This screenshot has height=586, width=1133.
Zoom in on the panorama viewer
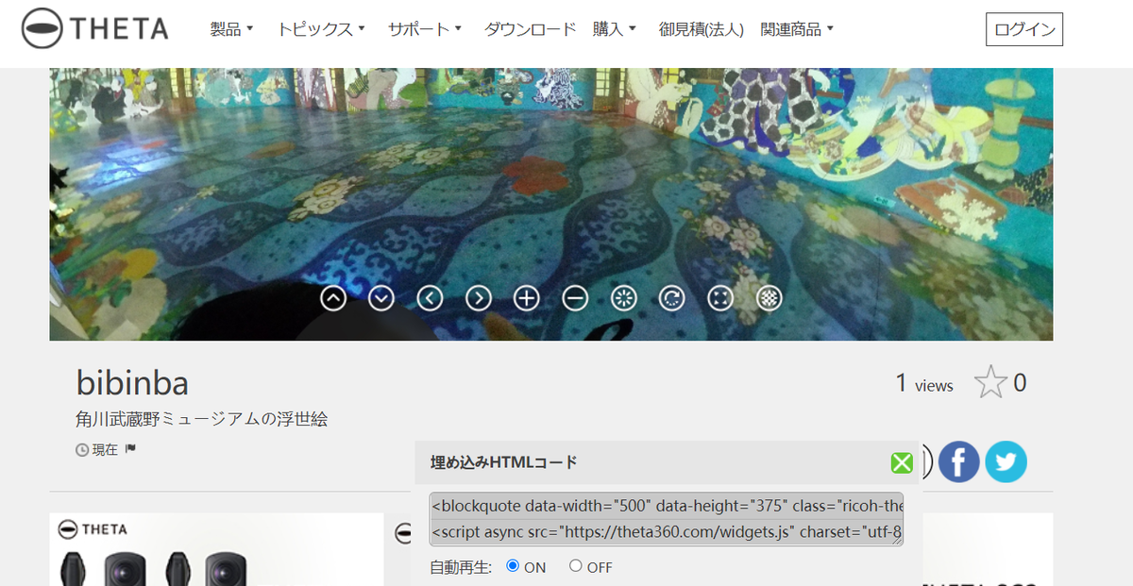pos(526,297)
